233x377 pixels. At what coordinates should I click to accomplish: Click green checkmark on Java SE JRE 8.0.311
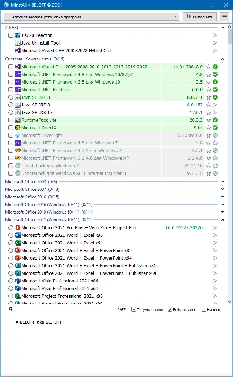click(x=215, y=97)
